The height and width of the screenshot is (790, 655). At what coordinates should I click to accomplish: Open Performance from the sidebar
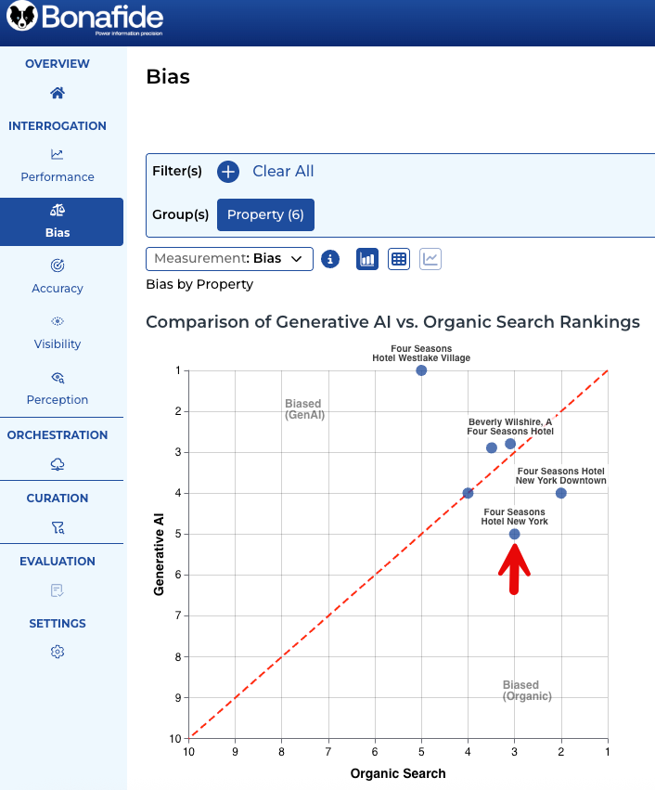point(58,164)
